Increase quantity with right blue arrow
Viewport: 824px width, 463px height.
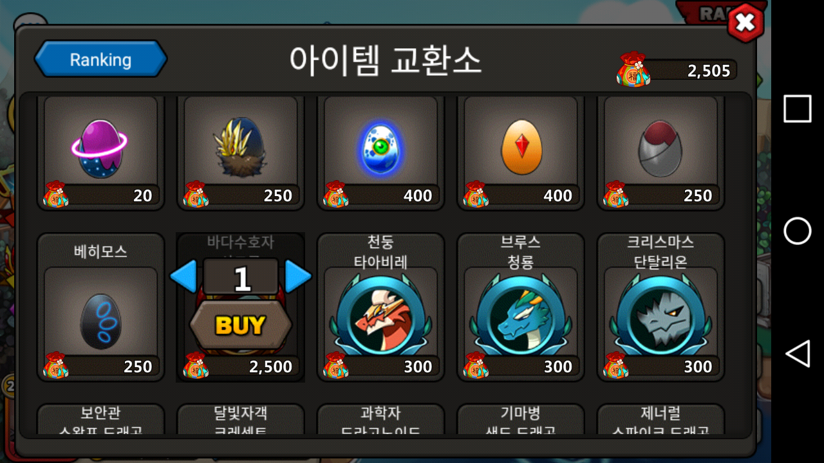click(298, 277)
